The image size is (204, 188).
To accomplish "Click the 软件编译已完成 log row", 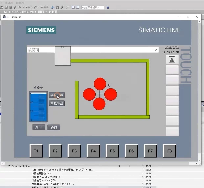I will click(53, 184).
